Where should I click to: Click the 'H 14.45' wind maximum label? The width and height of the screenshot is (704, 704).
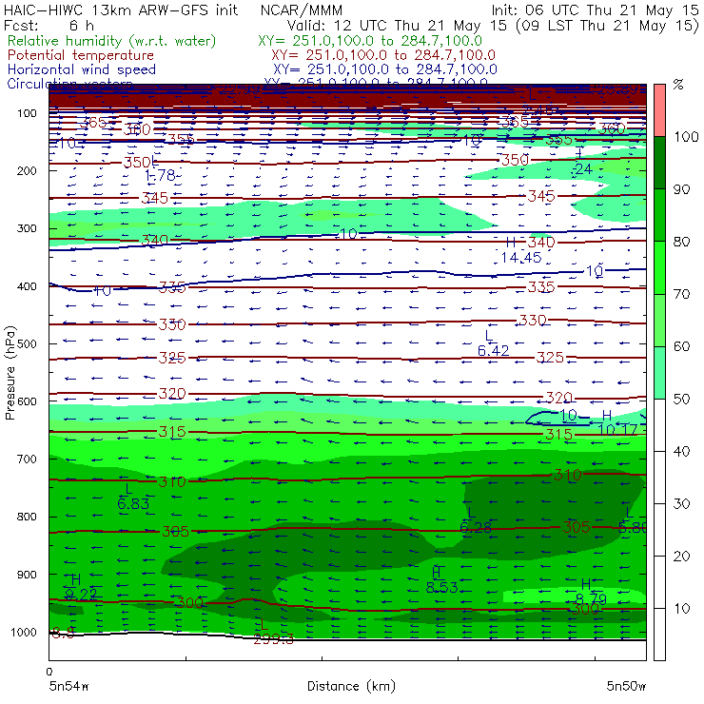point(520,250)
